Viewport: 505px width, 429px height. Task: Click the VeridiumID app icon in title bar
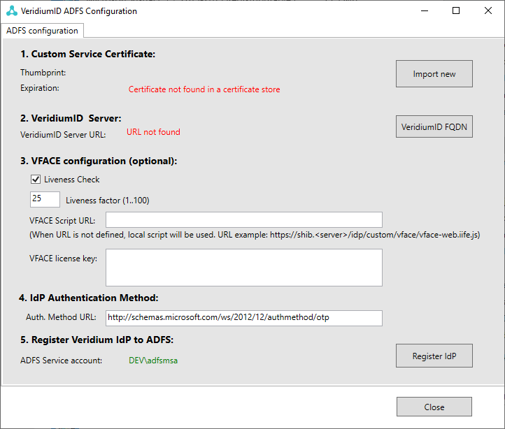tap(10, 11)
